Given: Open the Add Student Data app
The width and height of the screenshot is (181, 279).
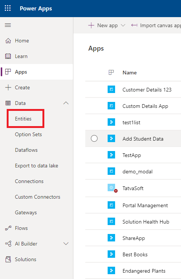Looking at the screenshot, I should (143, 139).
